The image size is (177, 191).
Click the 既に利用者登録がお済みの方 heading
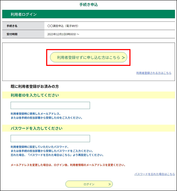point(35,87)
